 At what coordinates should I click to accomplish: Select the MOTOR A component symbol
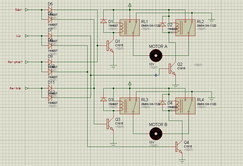[156, 55]
